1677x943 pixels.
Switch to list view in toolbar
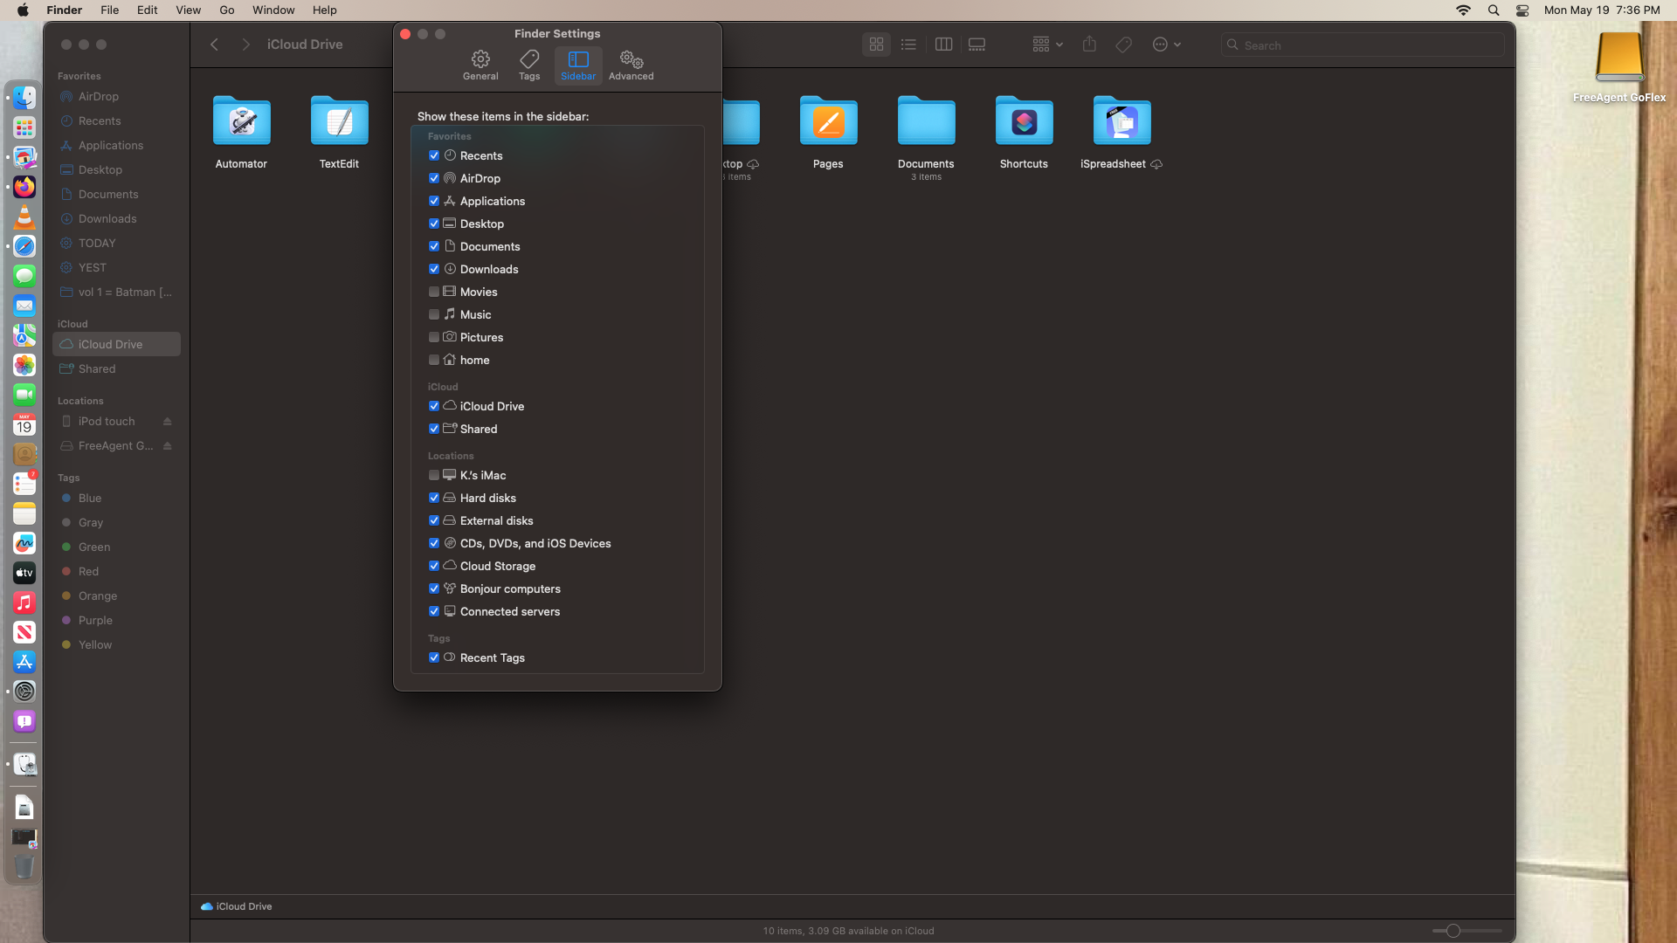pos(908,45)
